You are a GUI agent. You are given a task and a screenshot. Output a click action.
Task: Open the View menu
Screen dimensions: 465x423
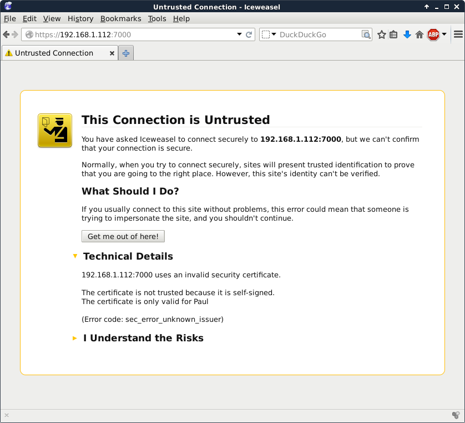[52, 19]
